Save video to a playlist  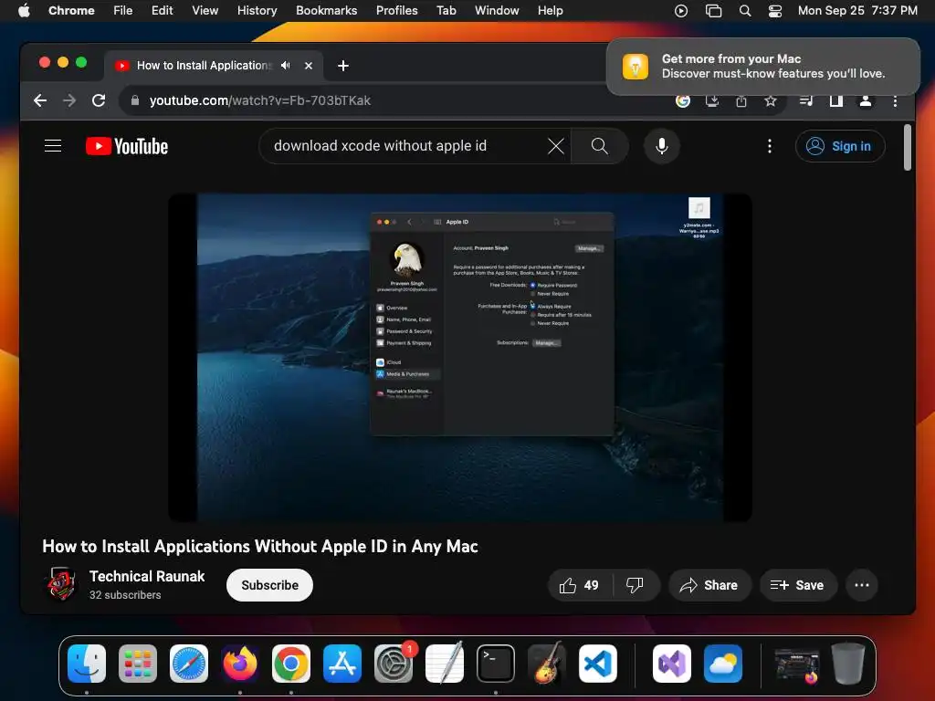tap(797, 585)
